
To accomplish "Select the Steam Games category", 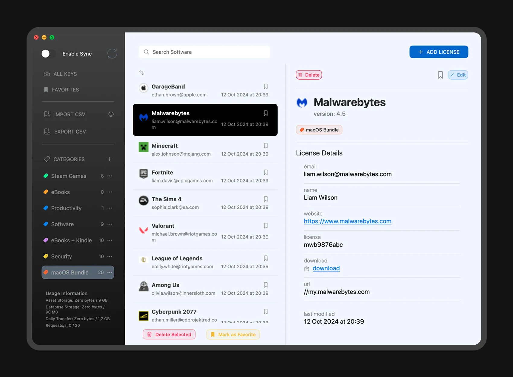I will pos(78,176).
